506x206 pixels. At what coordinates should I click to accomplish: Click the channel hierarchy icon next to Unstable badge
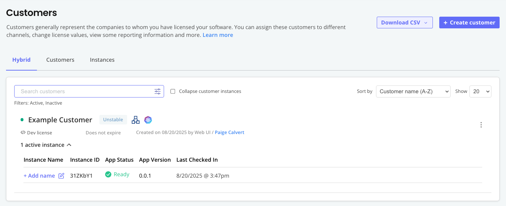point(136,120)
